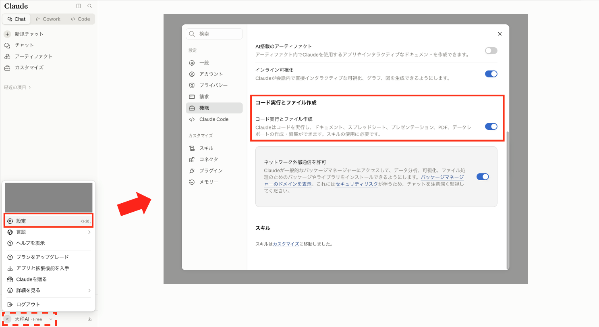Select 設定 in the account menu
The height and width of the screenshot is (327, 599).
(x=49, y=221)
